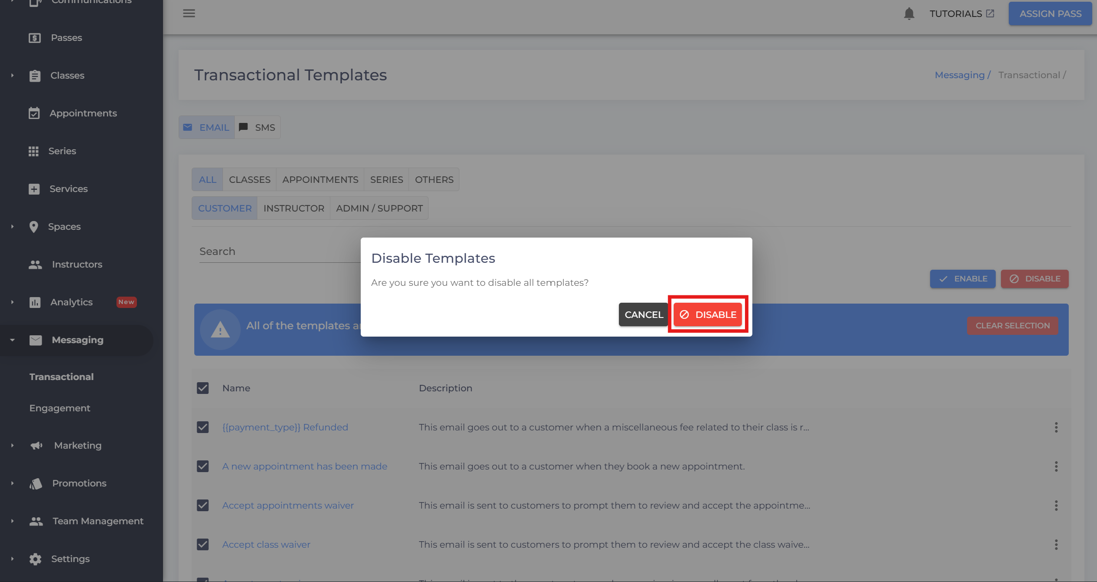This screenshot has height=582, width=1097.
Task: Switch to the SMS tab
Action: (258, 128)
